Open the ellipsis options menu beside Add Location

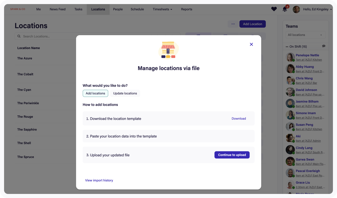tap(233, 24)
